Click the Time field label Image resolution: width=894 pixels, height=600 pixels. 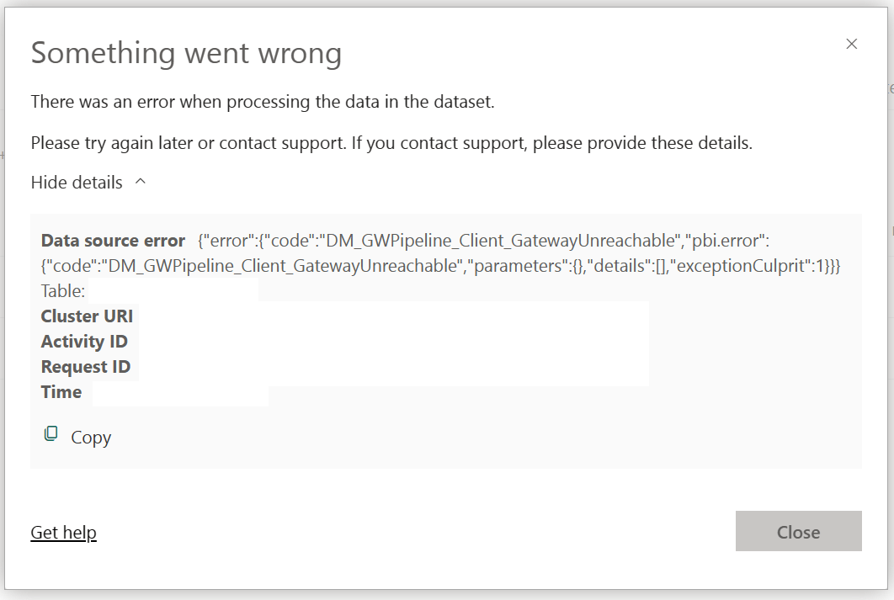61,391
